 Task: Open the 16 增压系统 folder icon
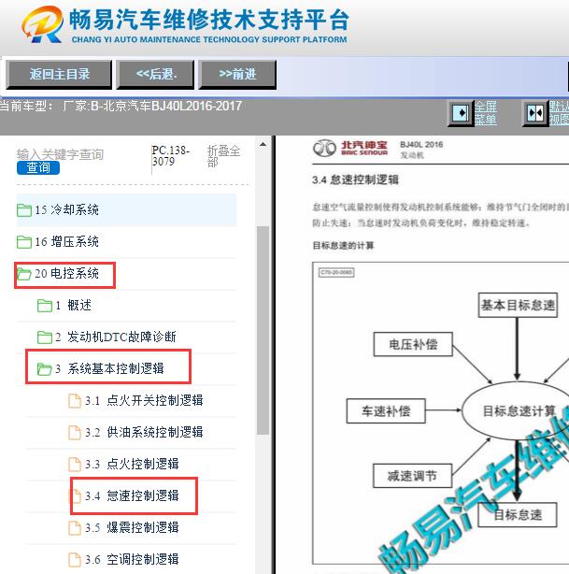(24, 241)
